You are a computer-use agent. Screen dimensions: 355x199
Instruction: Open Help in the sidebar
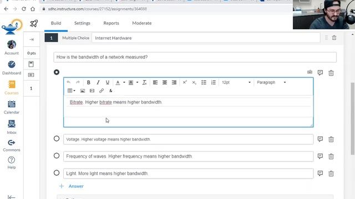(x=12, y=163)
